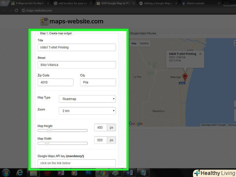Viewport: 236px width, 177px height.
Task: Open the red circular app in taskbar
Action: (47, 173)
